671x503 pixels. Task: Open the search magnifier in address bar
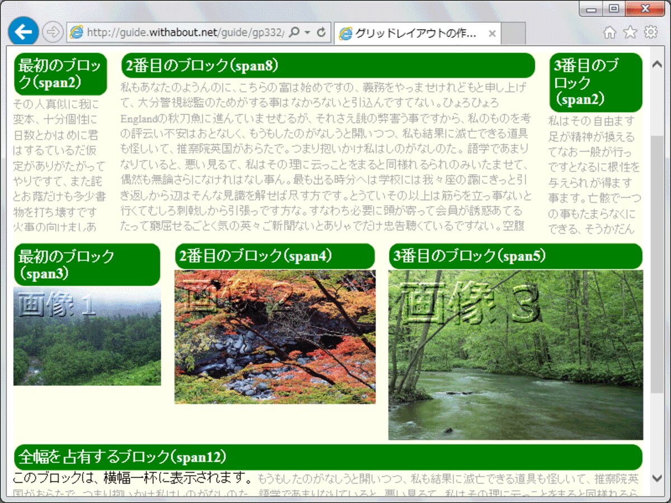[x=295, y=32]
